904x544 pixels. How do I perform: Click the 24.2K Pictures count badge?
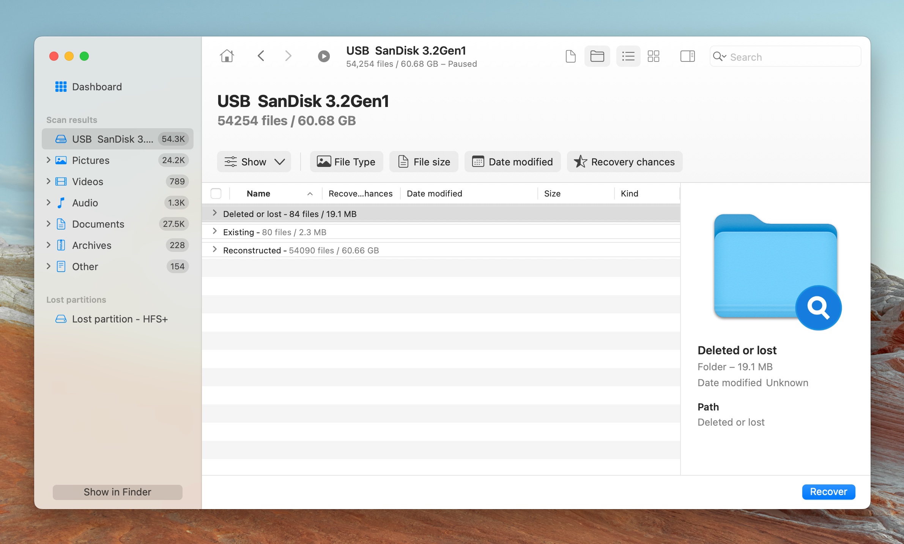click(x=173, y=160)
